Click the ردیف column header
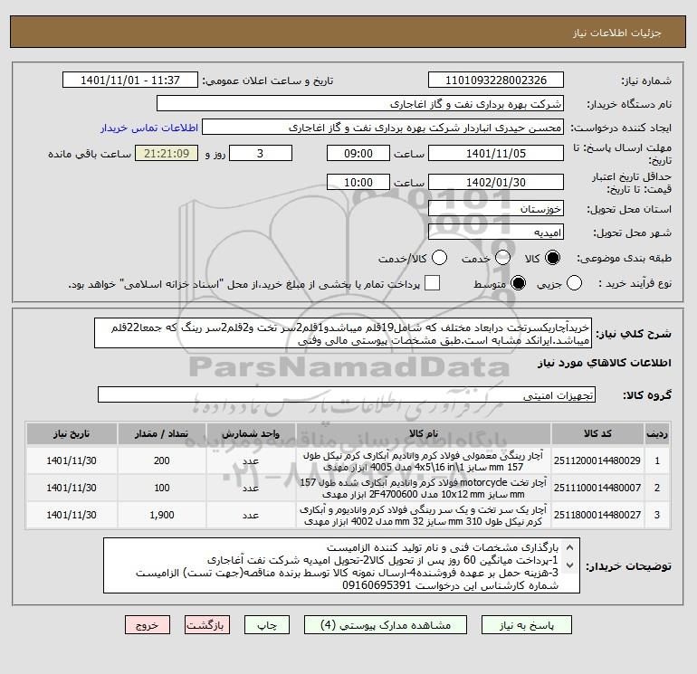 (x=657, y=433)
